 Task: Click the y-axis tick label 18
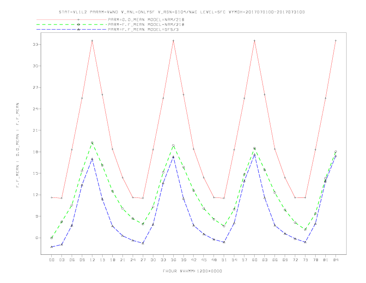36,152
